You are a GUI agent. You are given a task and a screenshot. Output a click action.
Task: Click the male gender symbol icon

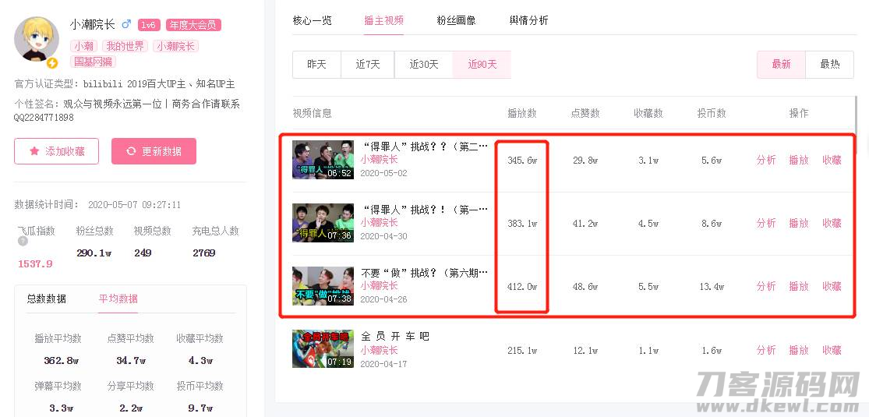[x=126, y=24]
